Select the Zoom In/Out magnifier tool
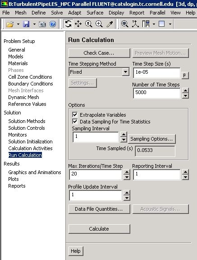Screen dimensions: 197x260 pos(89,24)
